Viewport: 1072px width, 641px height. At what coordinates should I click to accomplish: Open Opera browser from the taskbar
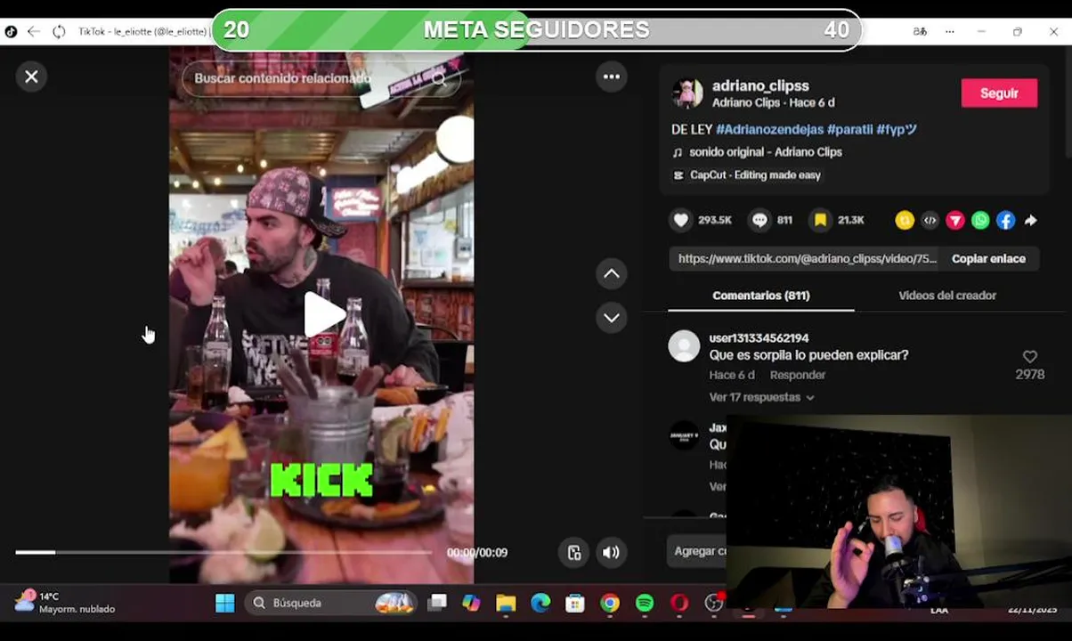coord(679,604)
